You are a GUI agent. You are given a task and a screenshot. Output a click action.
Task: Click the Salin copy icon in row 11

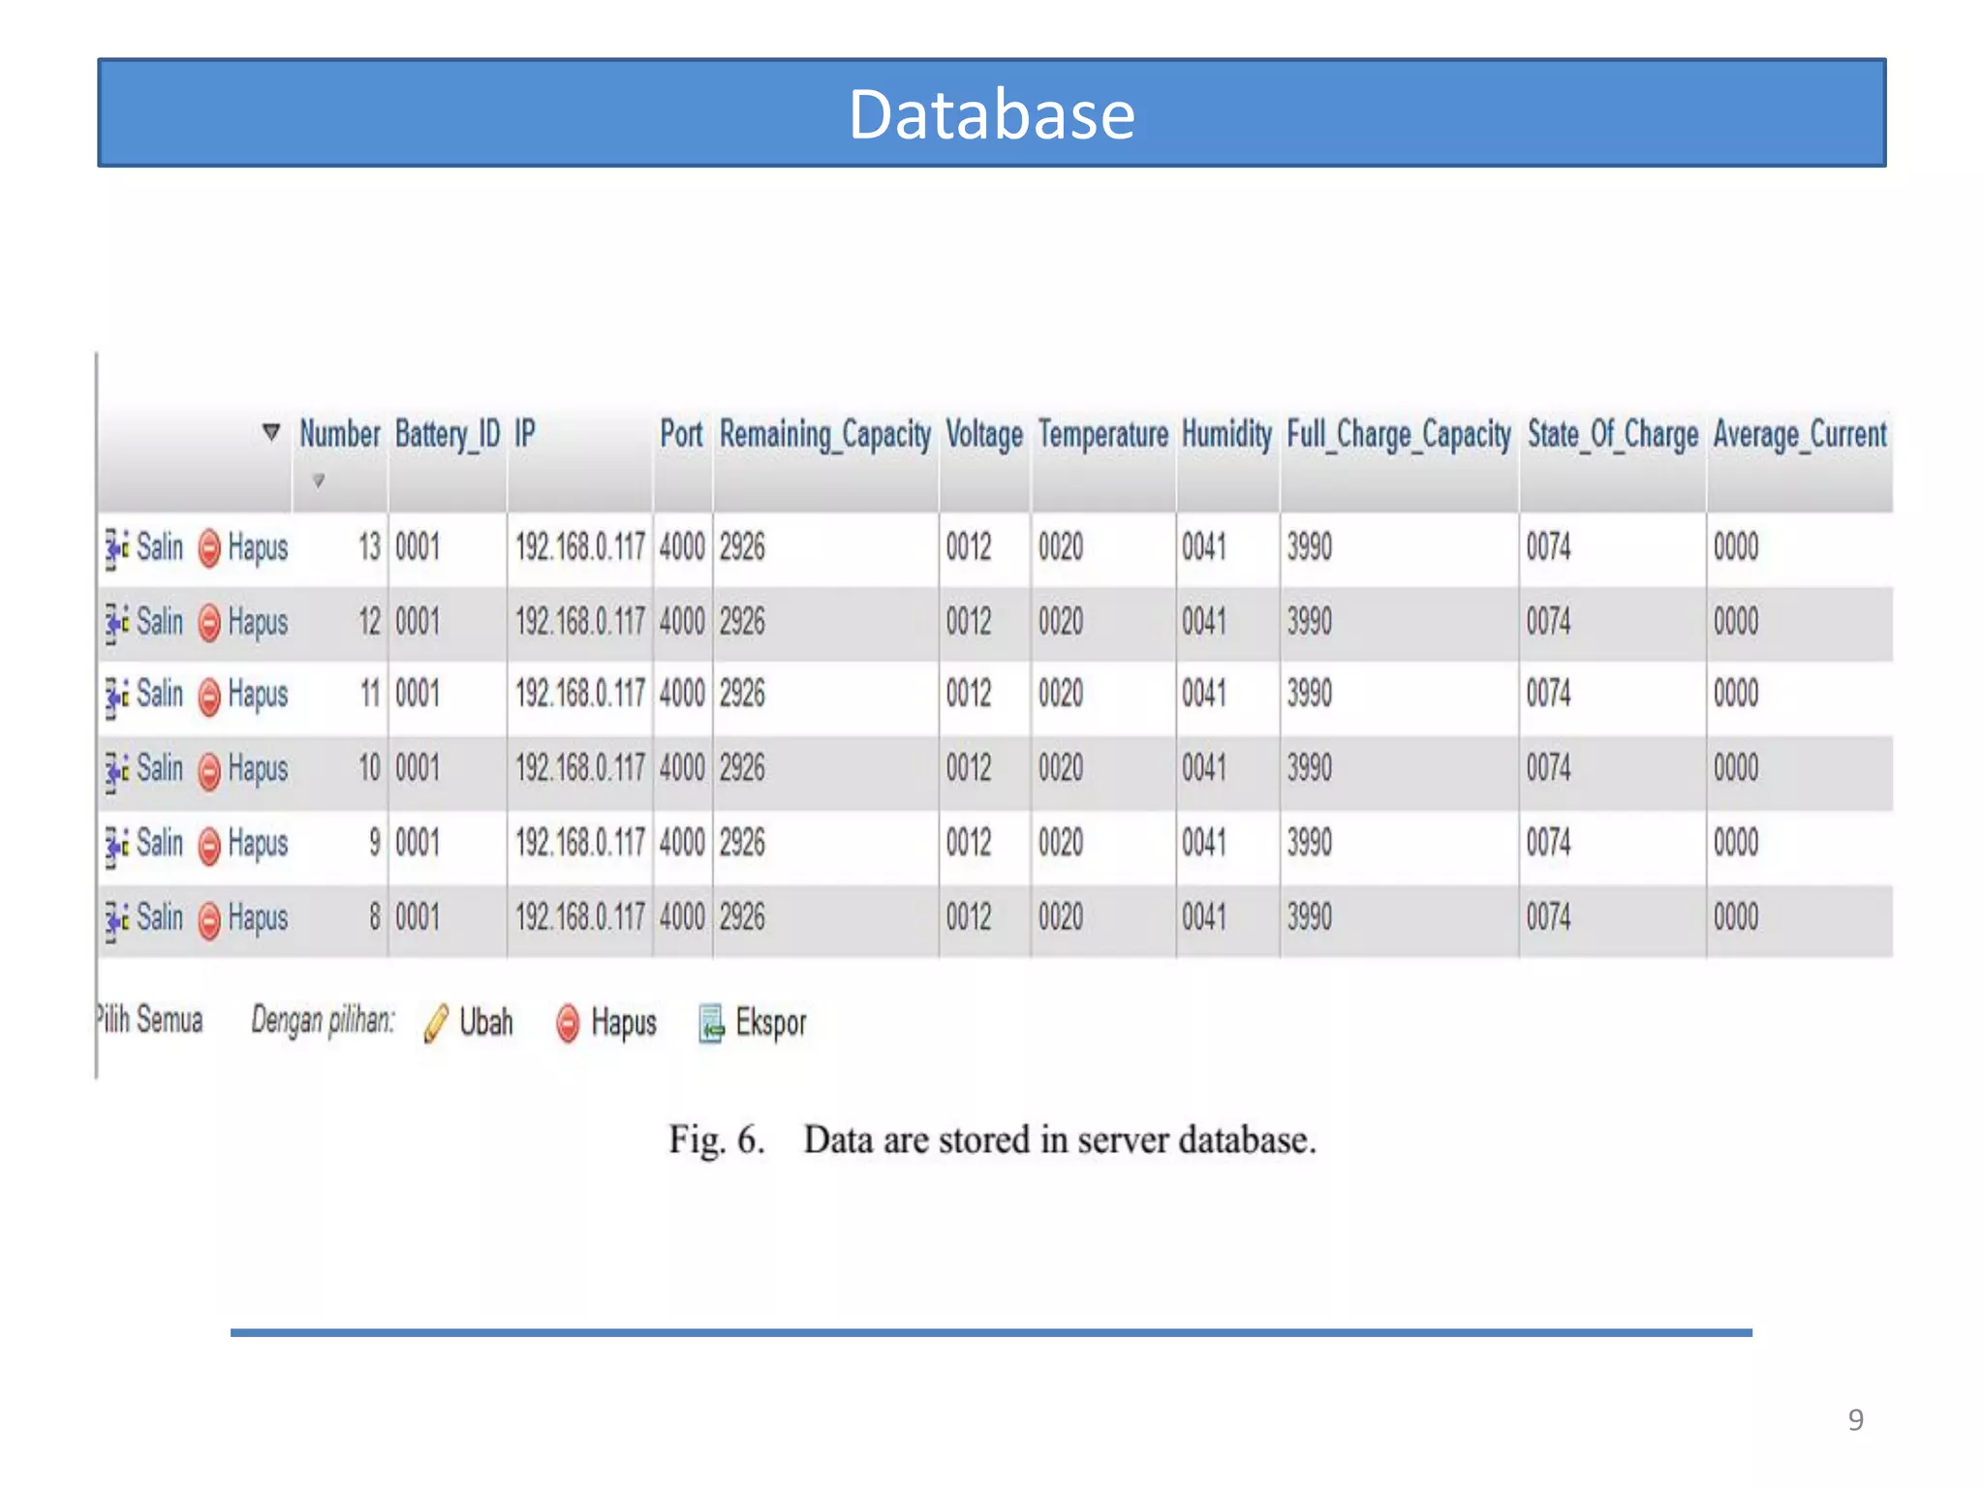(116, 697)
